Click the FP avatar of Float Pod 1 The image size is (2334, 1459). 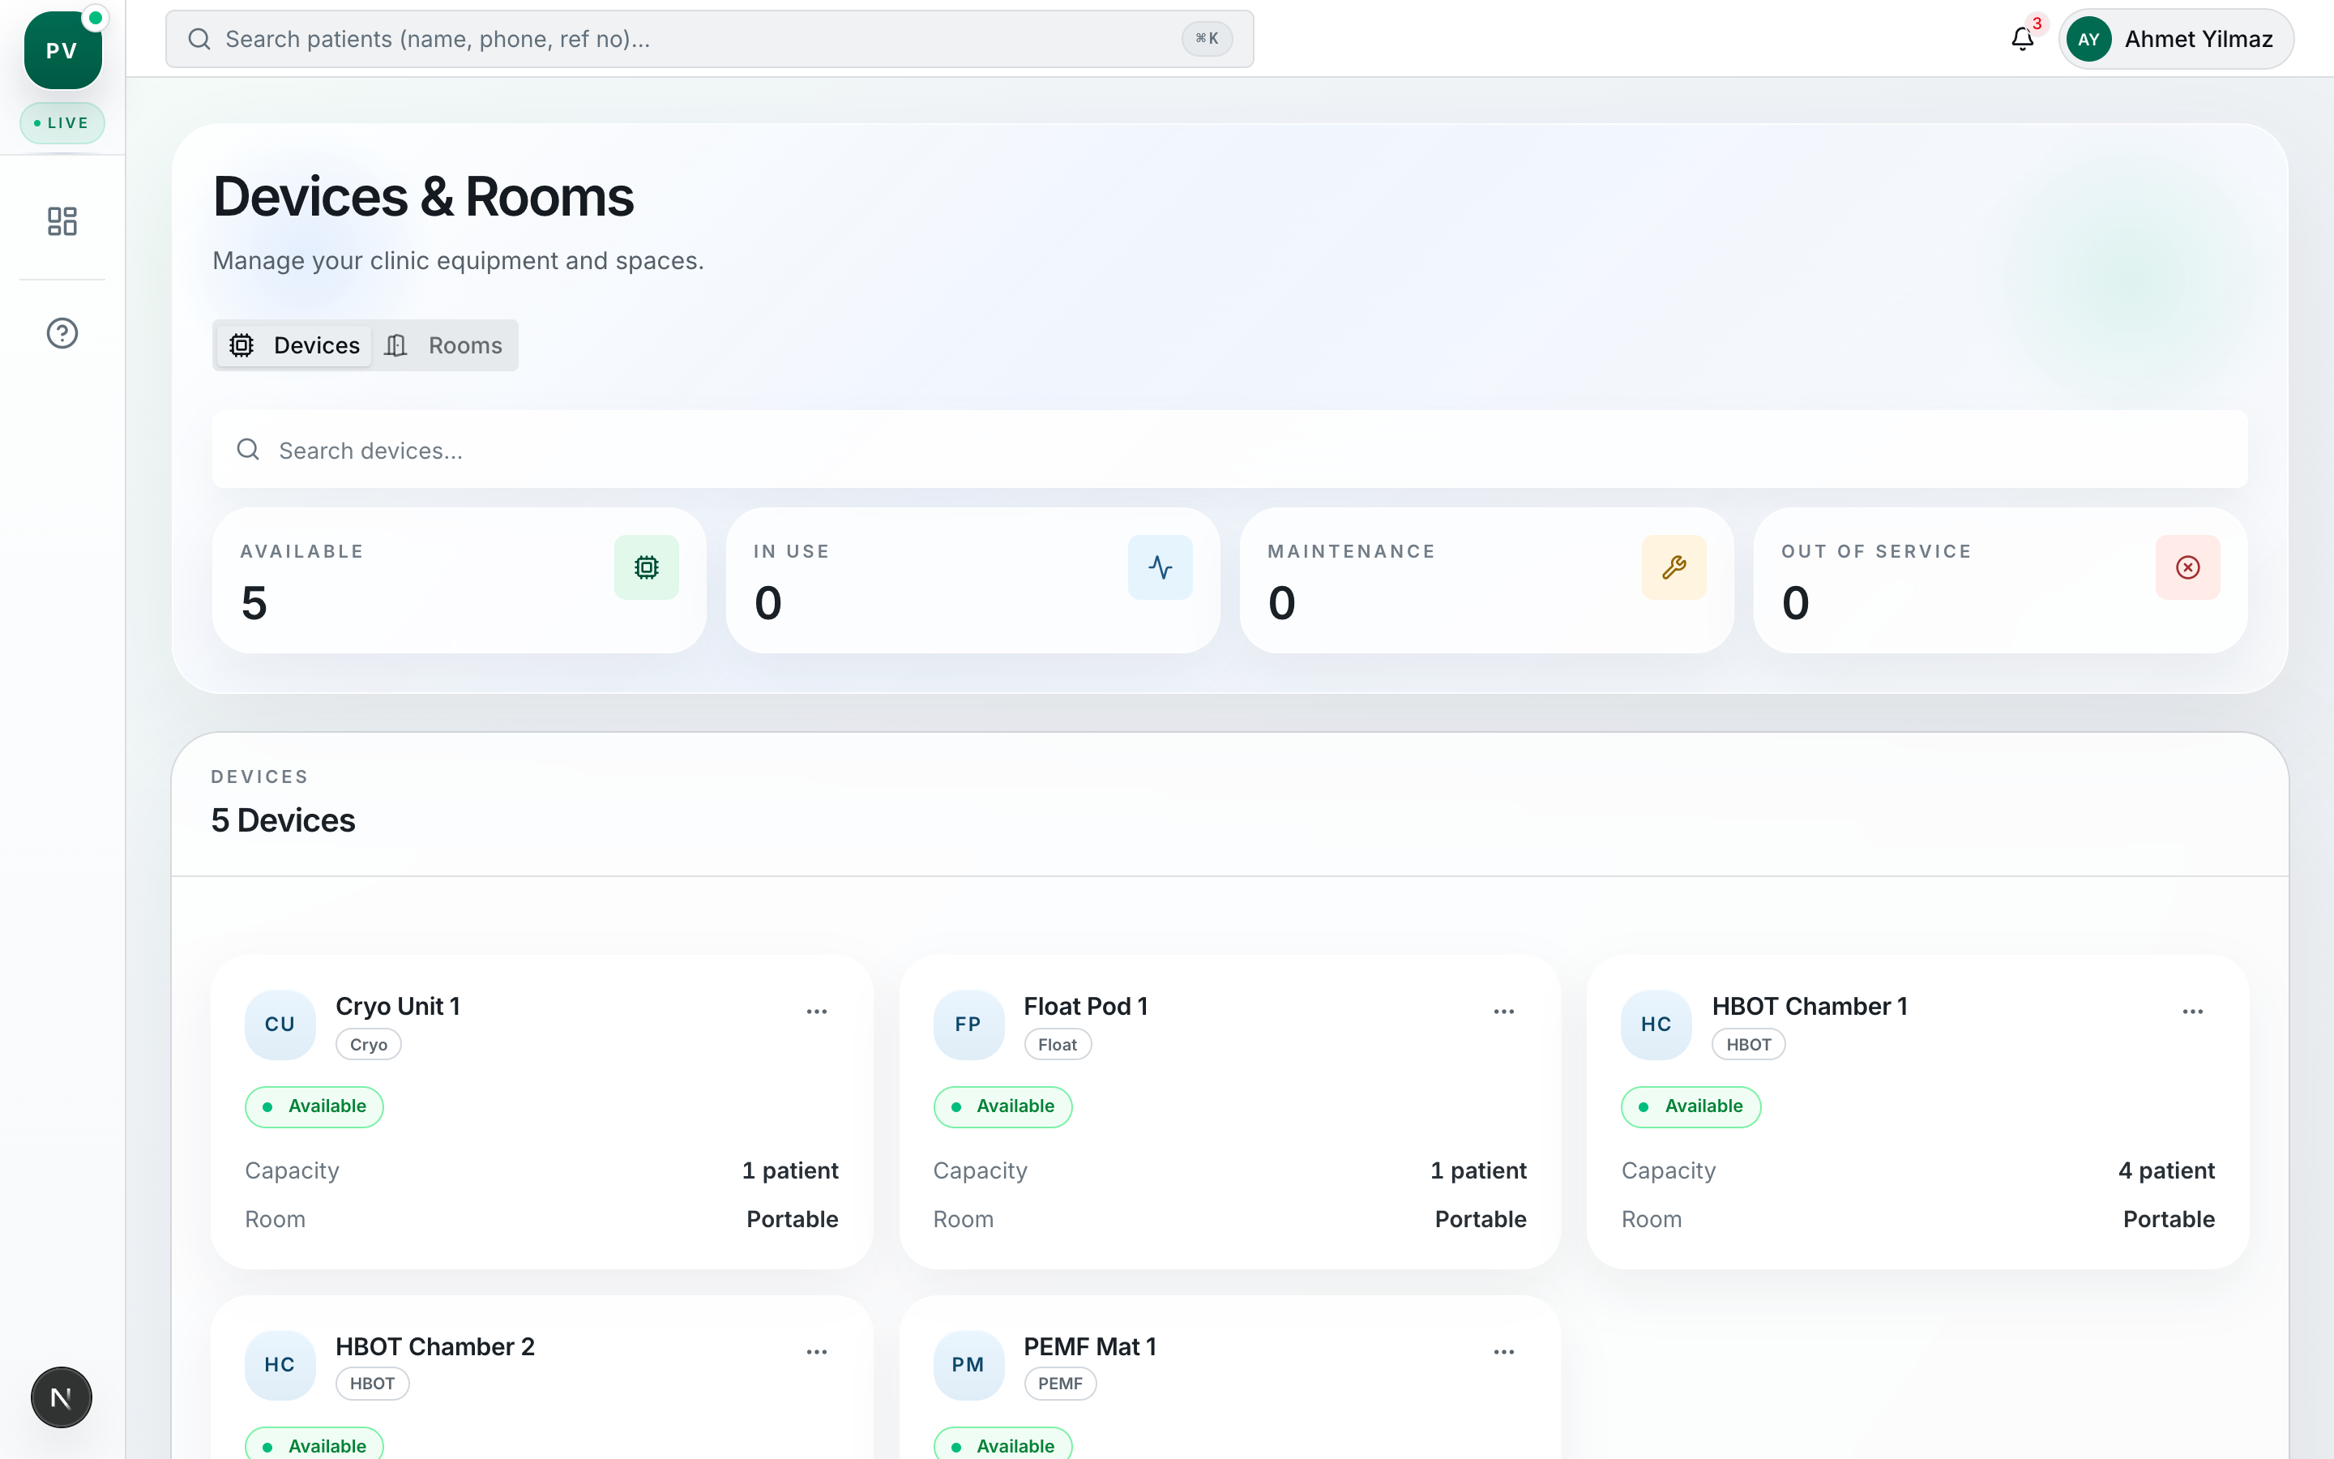point(968,1024)
